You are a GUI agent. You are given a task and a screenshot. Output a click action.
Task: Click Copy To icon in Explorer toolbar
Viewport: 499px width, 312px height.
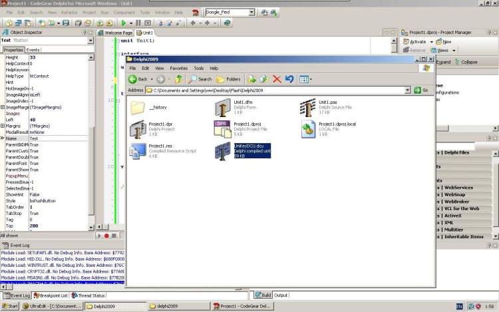pos(264,79)
